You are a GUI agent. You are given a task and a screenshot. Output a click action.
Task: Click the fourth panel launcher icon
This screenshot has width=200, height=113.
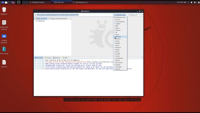pyautogui.click(x=12, y=2)
